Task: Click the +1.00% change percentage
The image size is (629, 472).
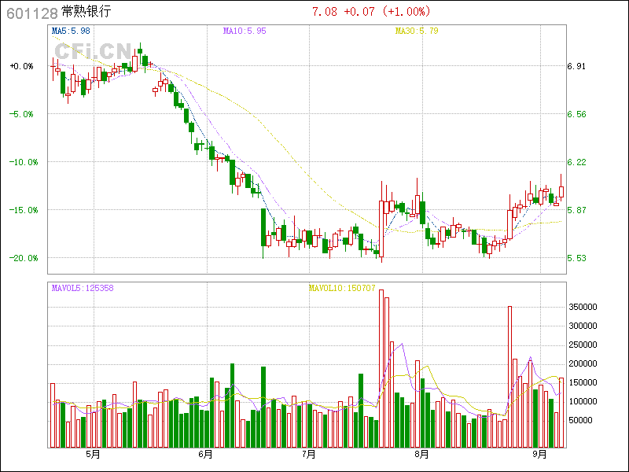Action: pyautogui.click(x=407, y=12)
